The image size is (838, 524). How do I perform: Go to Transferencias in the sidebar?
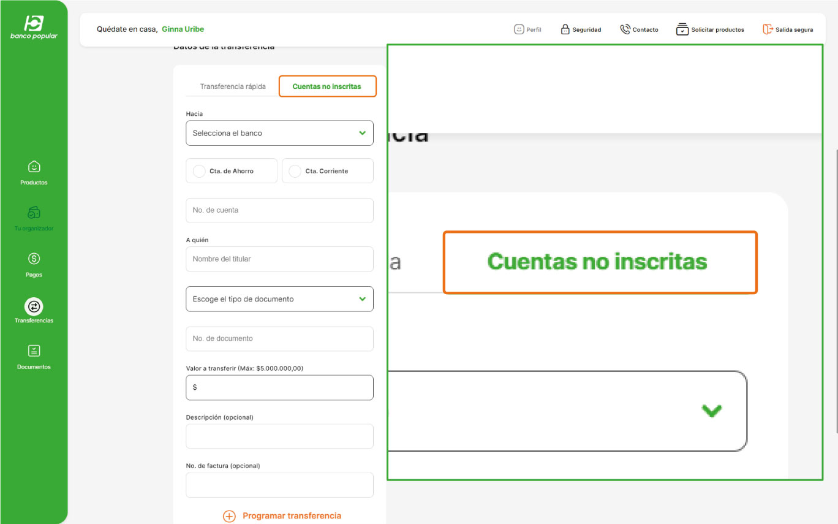pyautogui.click(x=34, y=309)
